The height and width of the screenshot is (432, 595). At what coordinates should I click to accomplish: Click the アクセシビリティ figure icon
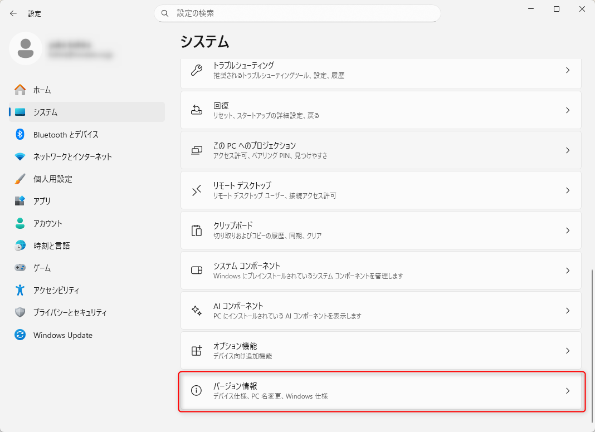coord(20,290)
